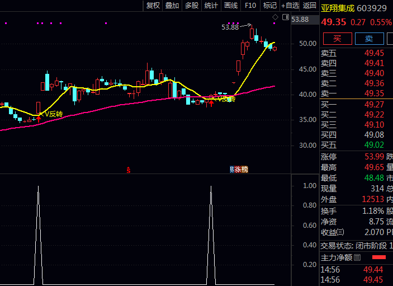This screenshot has height=286, width=393.
Task: Open the 主力净额 list icon
Action: [357, 257]
